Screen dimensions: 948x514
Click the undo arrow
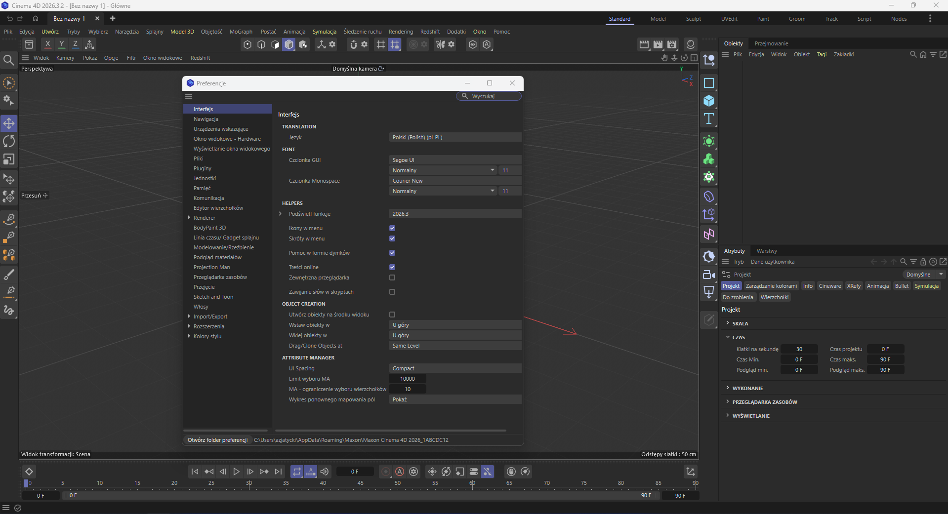pos(9,18)
